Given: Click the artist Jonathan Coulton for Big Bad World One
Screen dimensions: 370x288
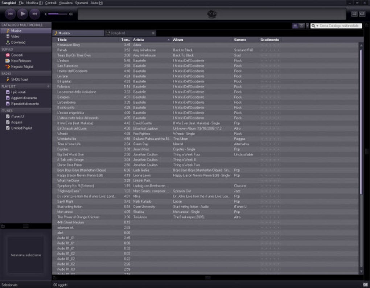Looking at the screenshot, I should point(145,154).
